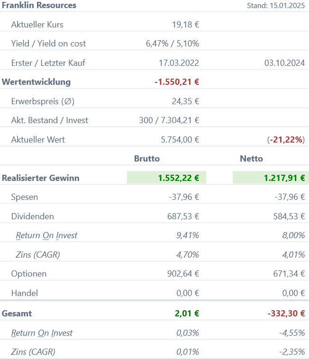The image size is (309, 359).
Task: Click the green 1.217,91 € net gain
Action: (284, 178)
